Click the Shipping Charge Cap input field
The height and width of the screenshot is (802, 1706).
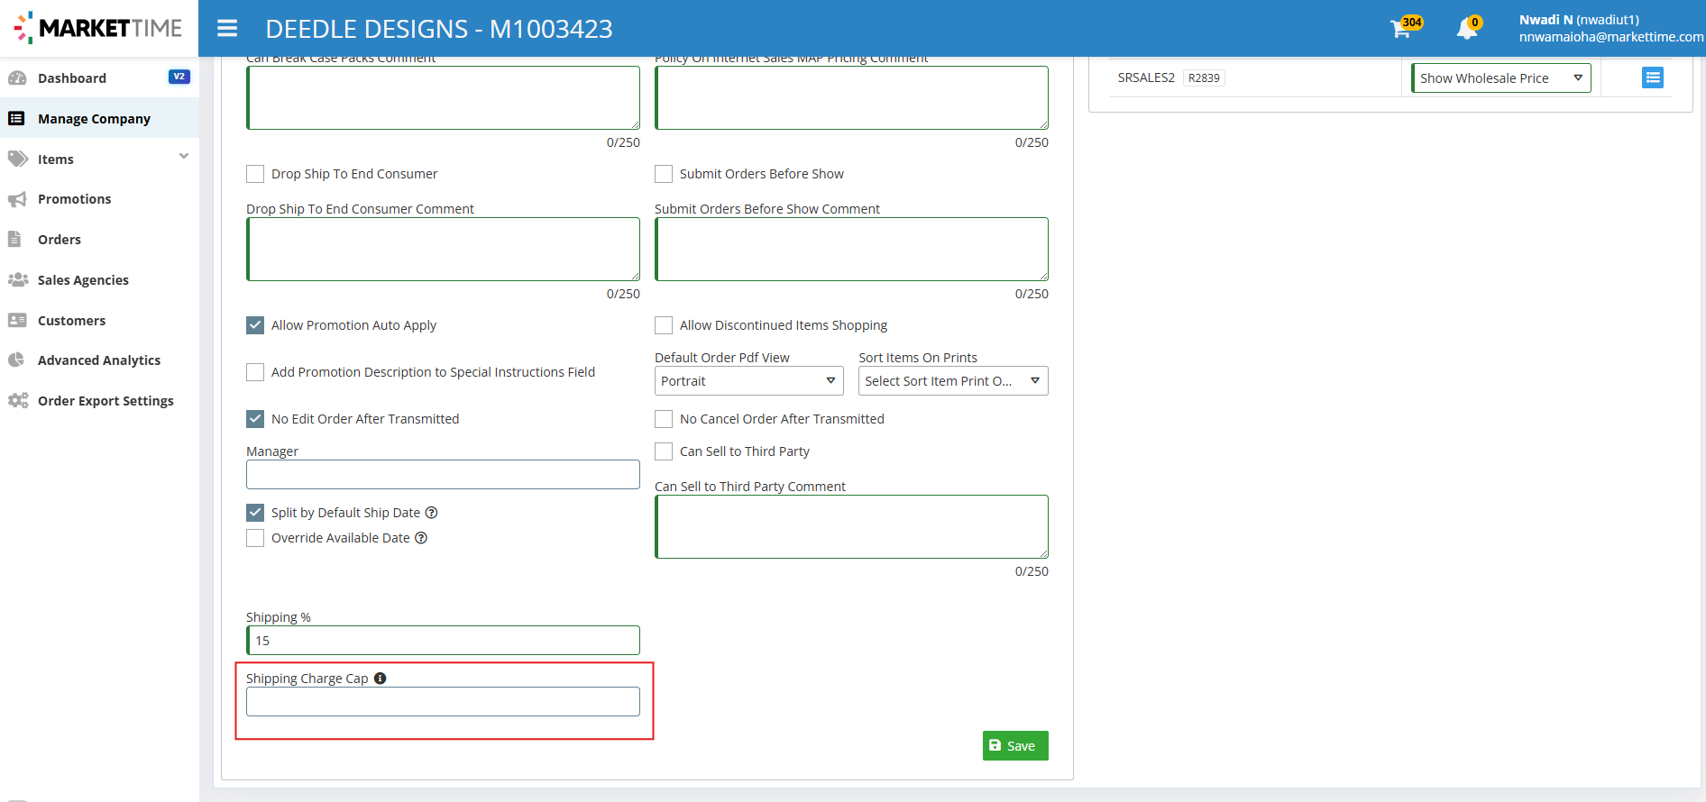pos(443,702)
